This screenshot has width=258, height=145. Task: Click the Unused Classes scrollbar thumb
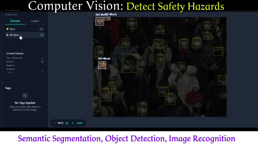point(42,62)
